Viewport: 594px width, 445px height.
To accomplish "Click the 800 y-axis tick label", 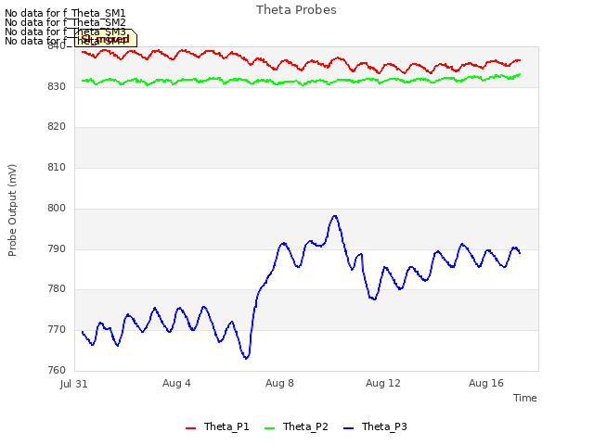I will [x=57, y=208].
